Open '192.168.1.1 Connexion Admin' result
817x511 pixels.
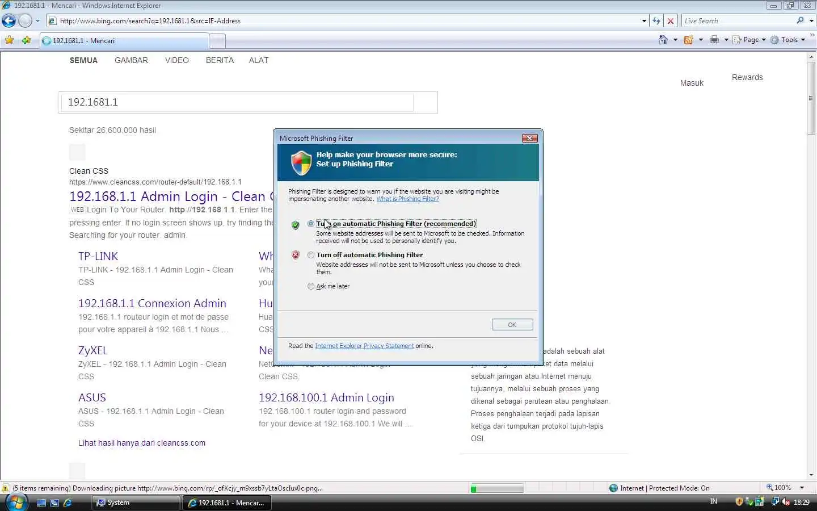[x=152, y=303]
